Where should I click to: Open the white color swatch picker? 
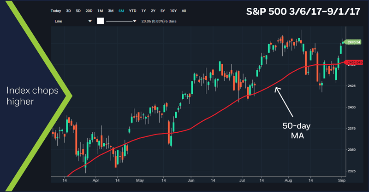point(100,21)
